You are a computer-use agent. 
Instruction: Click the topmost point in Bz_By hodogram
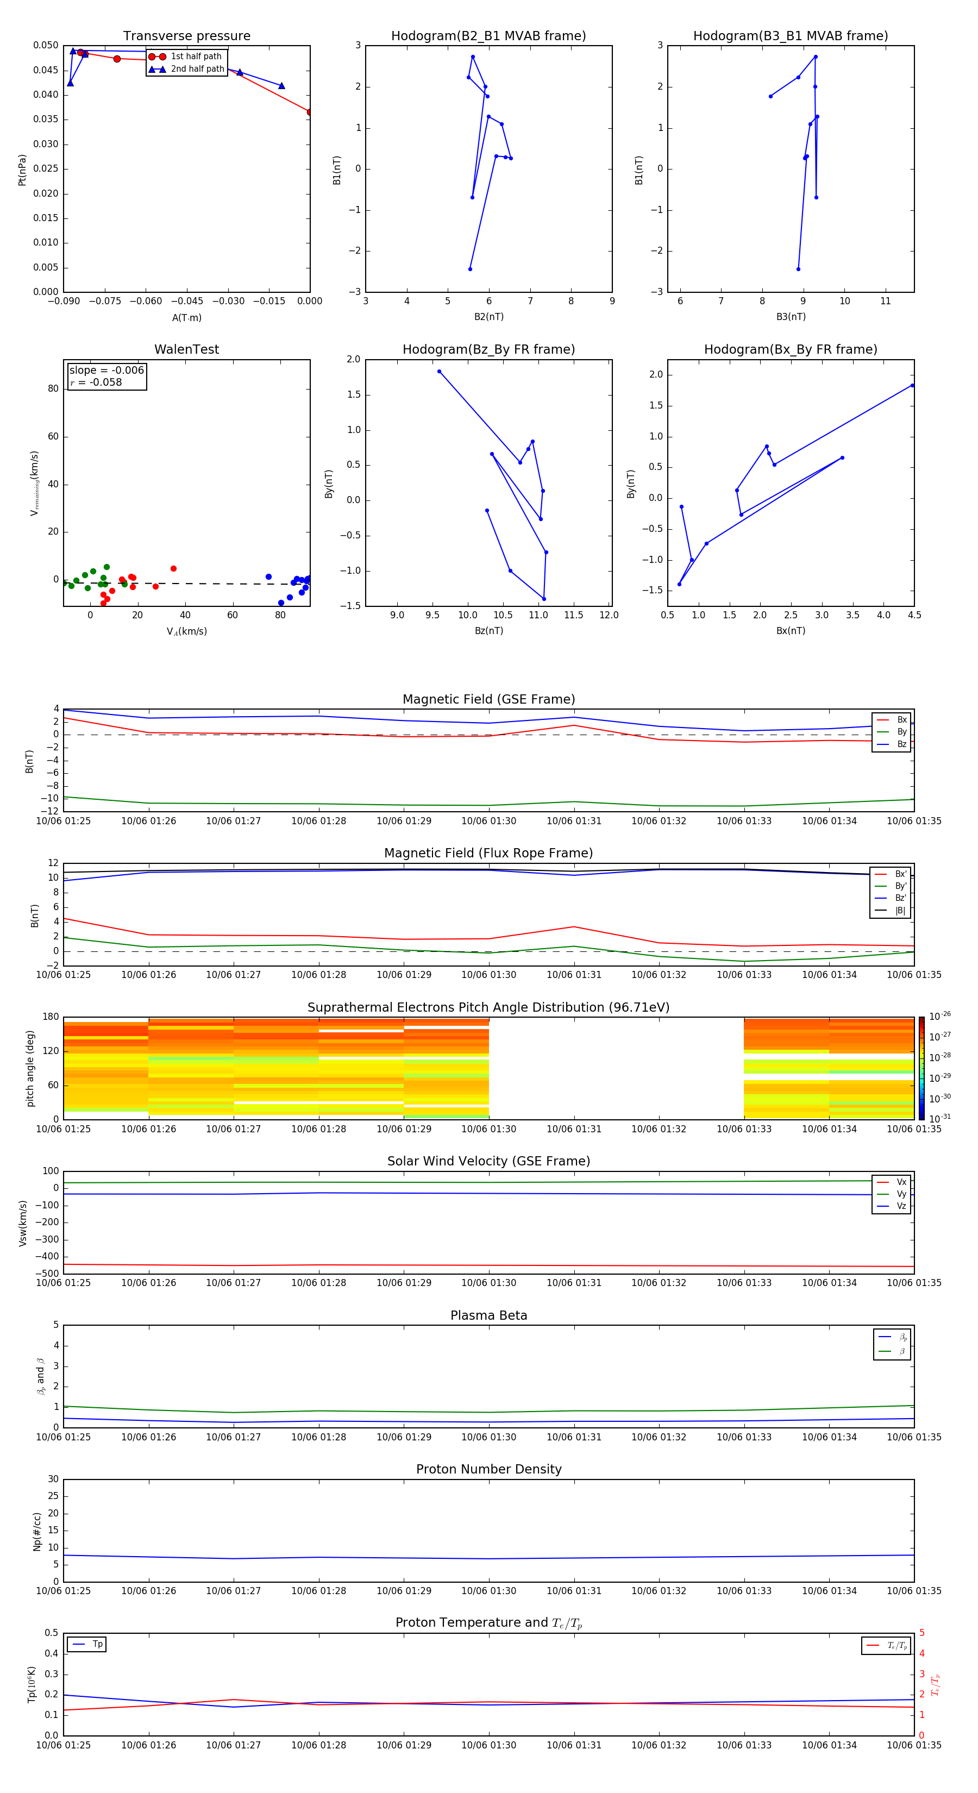click(x=439, y=372)
